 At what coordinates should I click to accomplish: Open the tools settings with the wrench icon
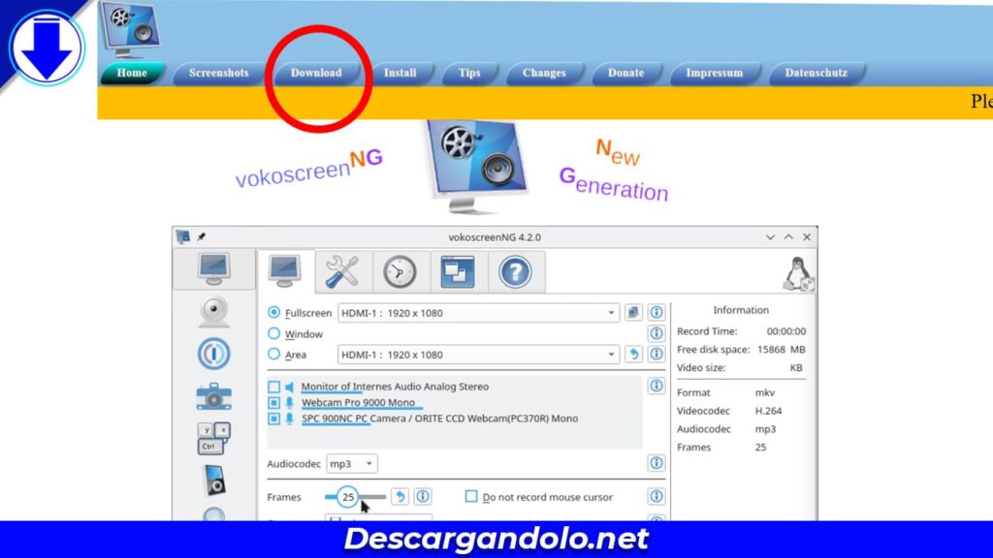(x=341, y=271)
